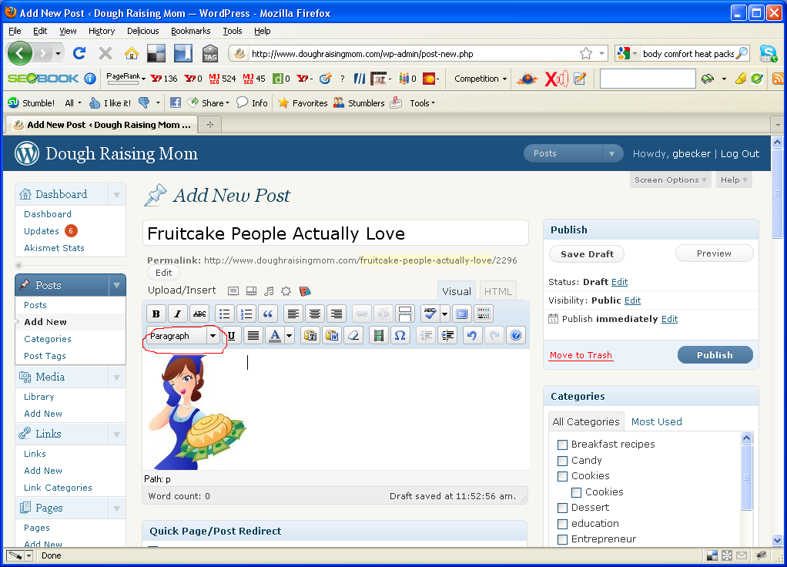
Task: Collapse the Links sidebar menu
Action: [x=116, y=434]
